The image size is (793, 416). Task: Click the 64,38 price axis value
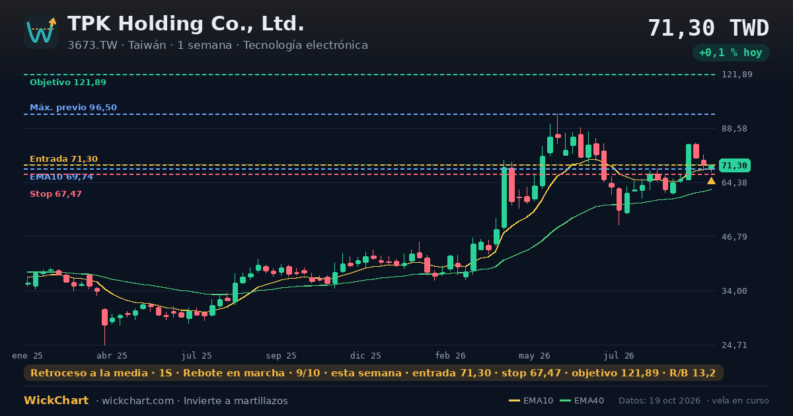735,183
